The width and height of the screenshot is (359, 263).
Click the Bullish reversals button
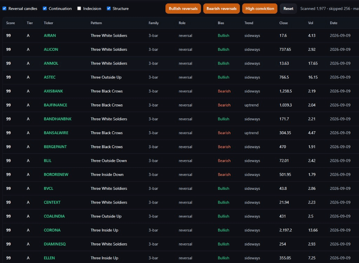click(183, 9)
